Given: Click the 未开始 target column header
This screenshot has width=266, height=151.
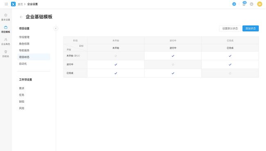Looking at the screenshot, I should (x=116, y=48).
